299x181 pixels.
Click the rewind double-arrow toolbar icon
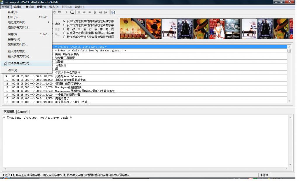[x=100, y=12]
